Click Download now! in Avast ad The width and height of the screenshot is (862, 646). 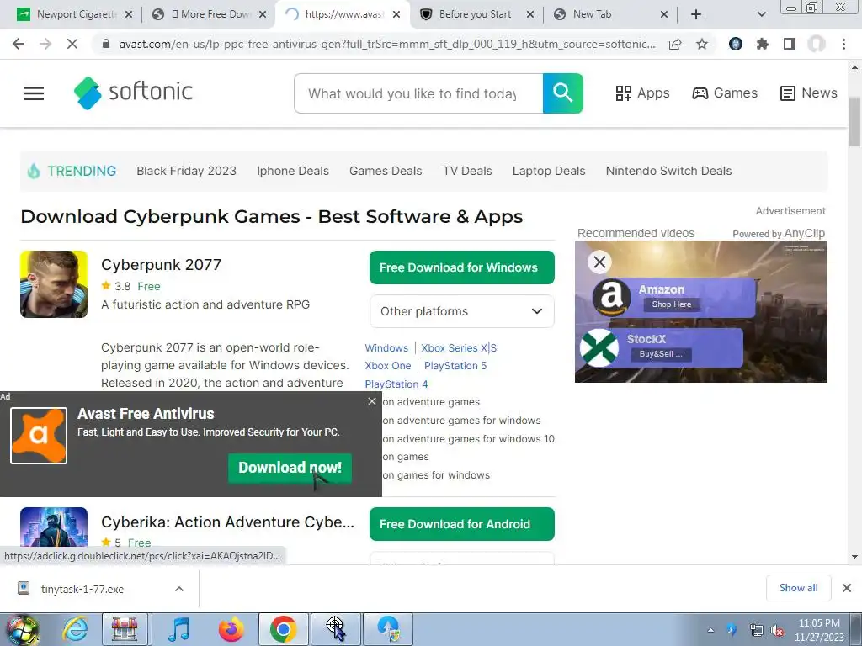(290, 468)
